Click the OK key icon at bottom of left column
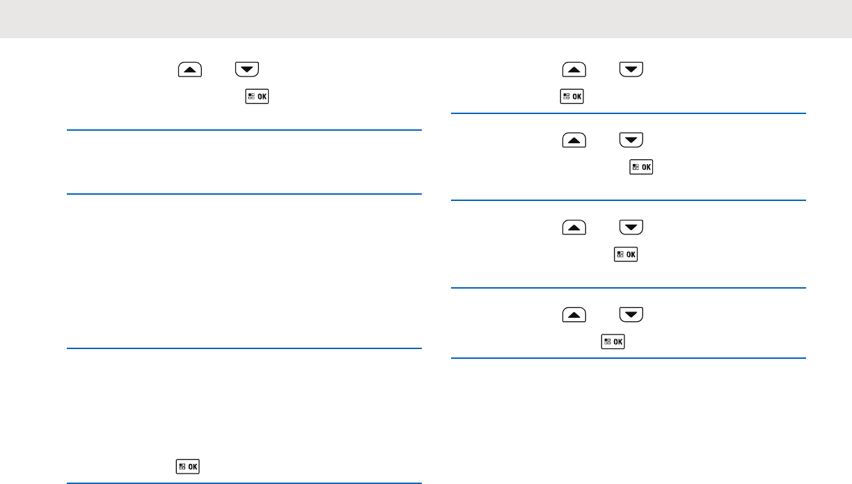 [x=187, y=467]
